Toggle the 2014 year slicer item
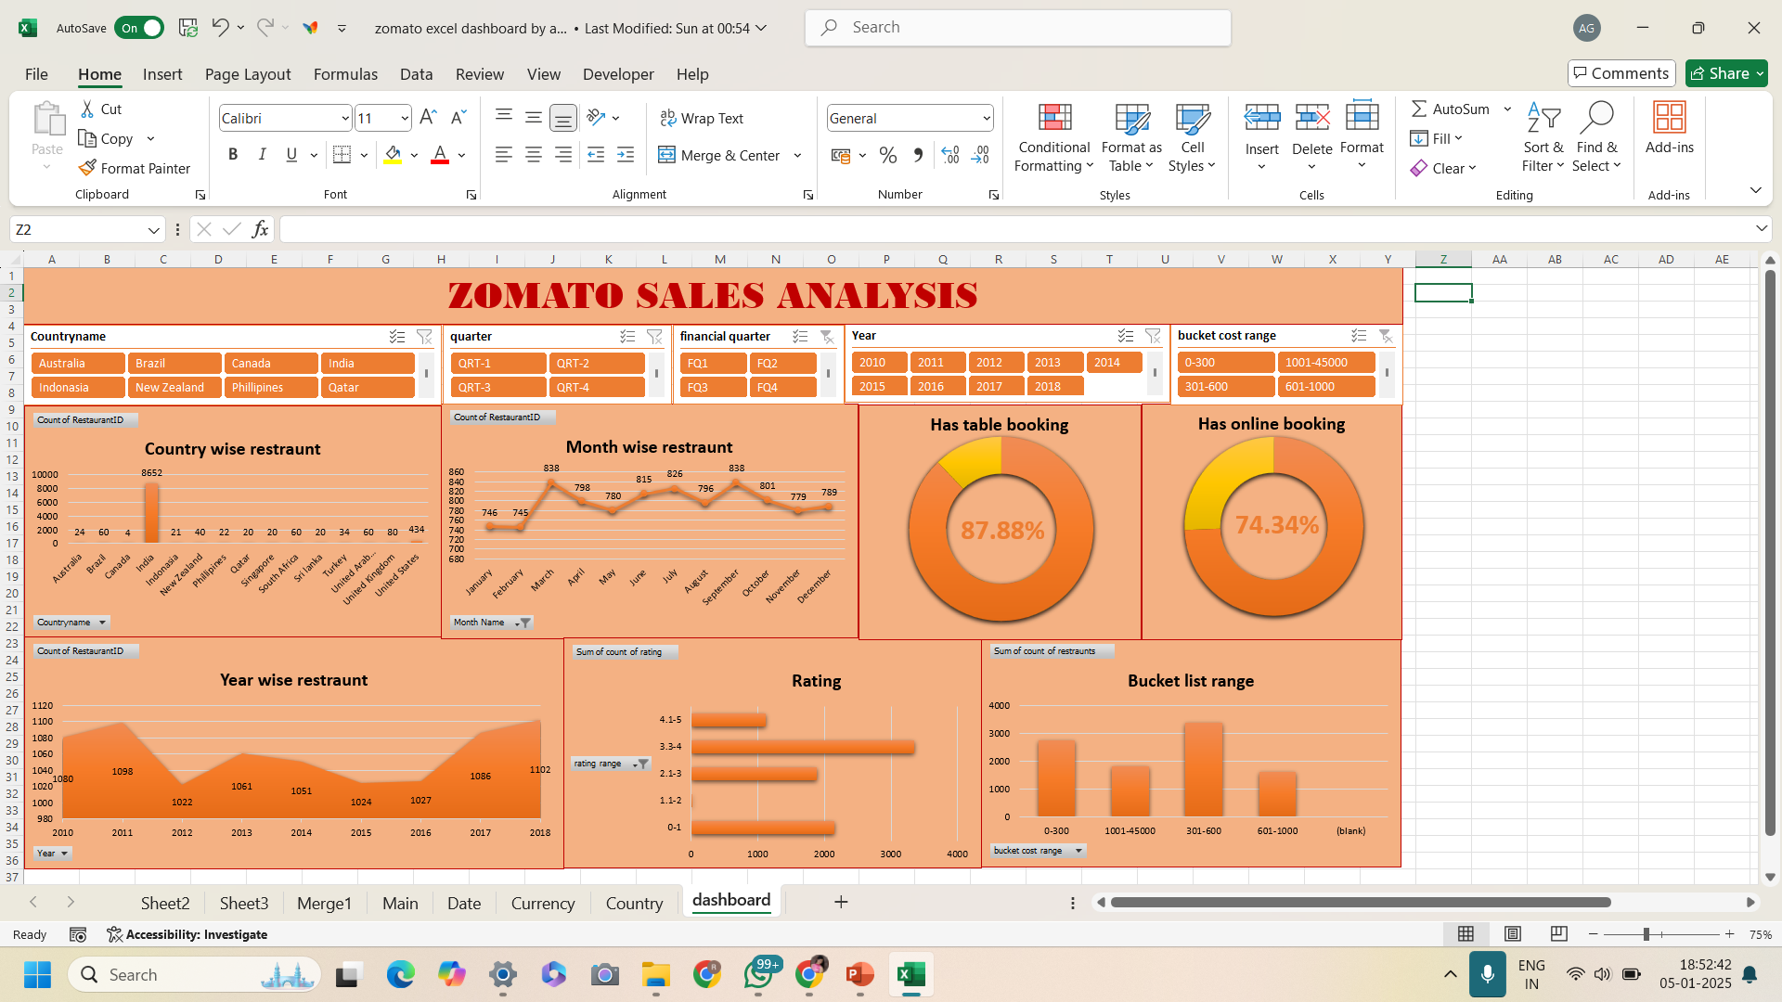The width and height of the screenshot is (1782, 1002). pyautogui.click(x=1114, y=363)
